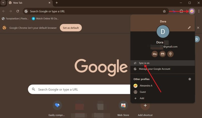
Task: Click the Google account D avatar on page
Action: pos(197,39)
